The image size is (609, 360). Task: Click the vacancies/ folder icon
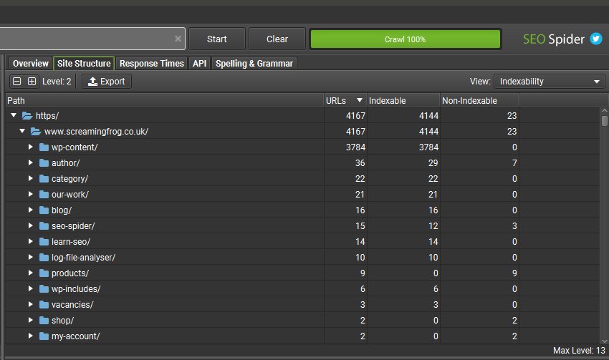pos(44,304)
